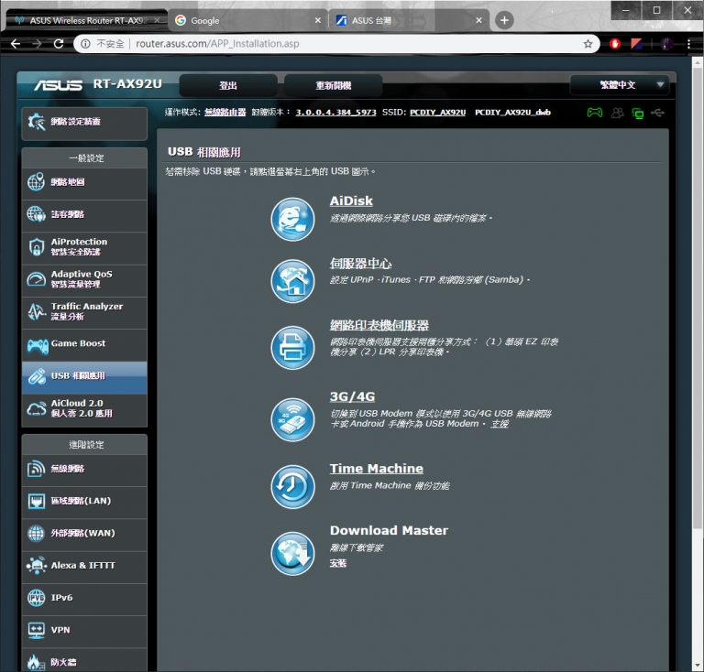This screenshot has height=672, width=704.
Task: Open the Download Master globe icon
Action: [x=292, y=553]
